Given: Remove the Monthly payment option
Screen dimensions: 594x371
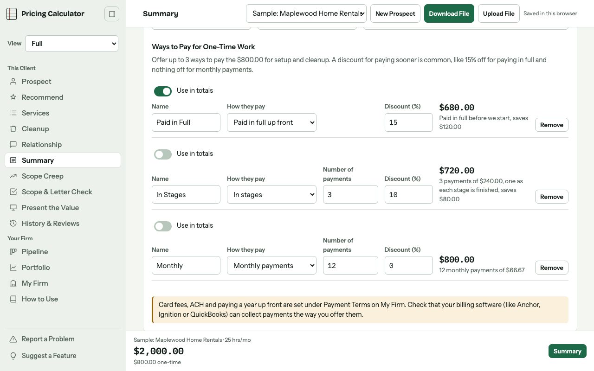Looking at the screenshot, I should pyautogui.click(x=552, y=268).
